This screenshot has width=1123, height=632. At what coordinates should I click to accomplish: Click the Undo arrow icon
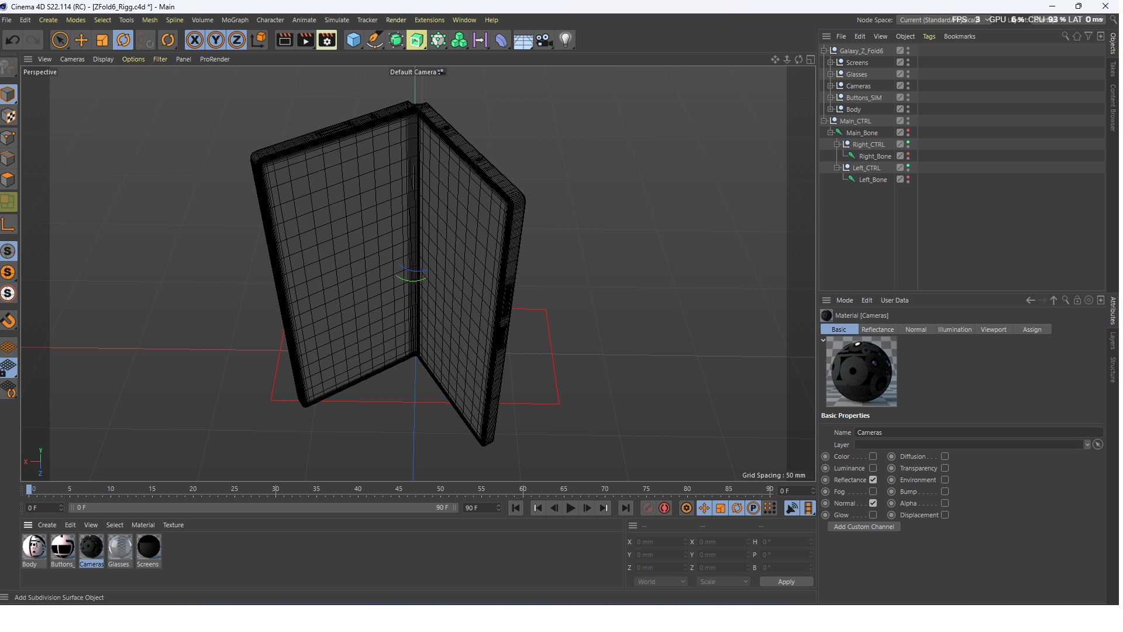(x=12, y=40)
